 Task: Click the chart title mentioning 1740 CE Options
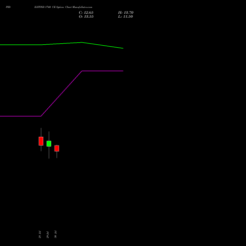click(63, 7)
